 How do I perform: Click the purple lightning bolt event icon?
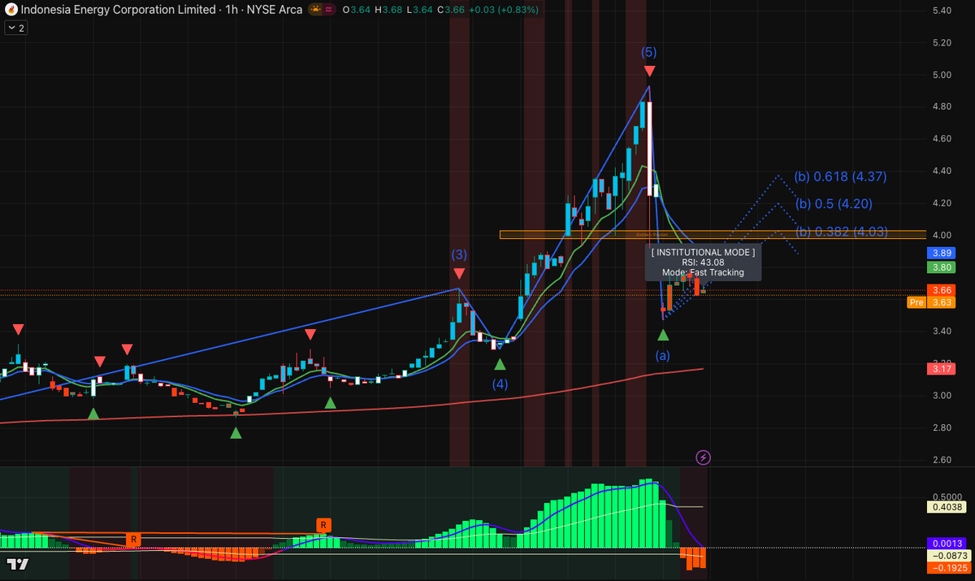tap(704, 457)
